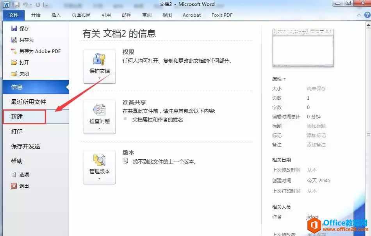
Task: Open the Foxit PDF ribbon tab
Action: tap(222, 15)
